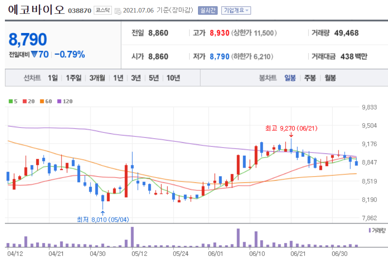Click the 에코바이오 stock name heading

click(x=37, y=10)
